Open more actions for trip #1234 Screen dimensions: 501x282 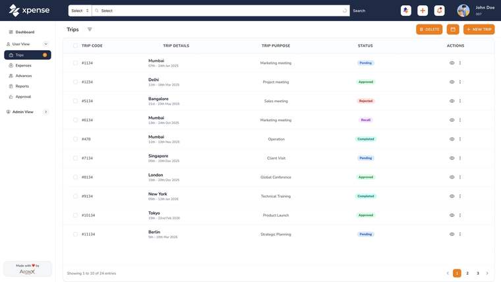(x=460, y=82)
